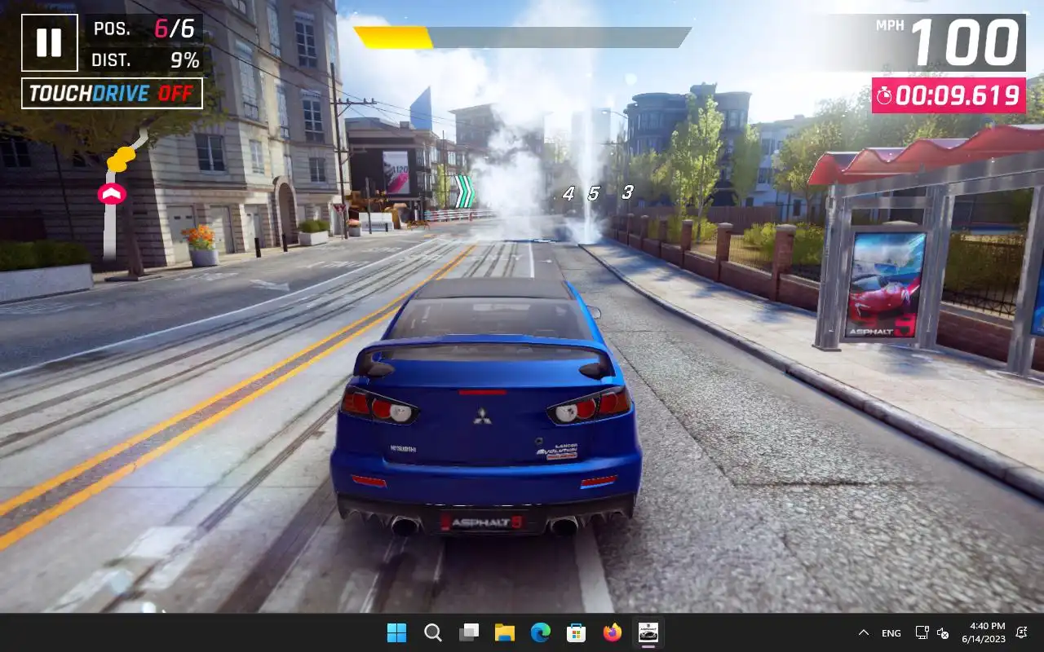Click the yellow opponent marker on minimap
The width and height of the screenshot is (1044, 652).
122,159
